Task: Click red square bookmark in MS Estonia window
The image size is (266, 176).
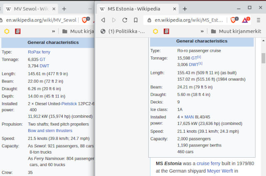Action: pyautogui.click(x=166, y=31)
